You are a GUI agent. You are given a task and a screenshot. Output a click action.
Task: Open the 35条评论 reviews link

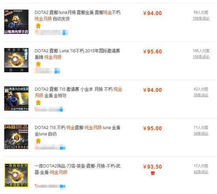(201, 95)
